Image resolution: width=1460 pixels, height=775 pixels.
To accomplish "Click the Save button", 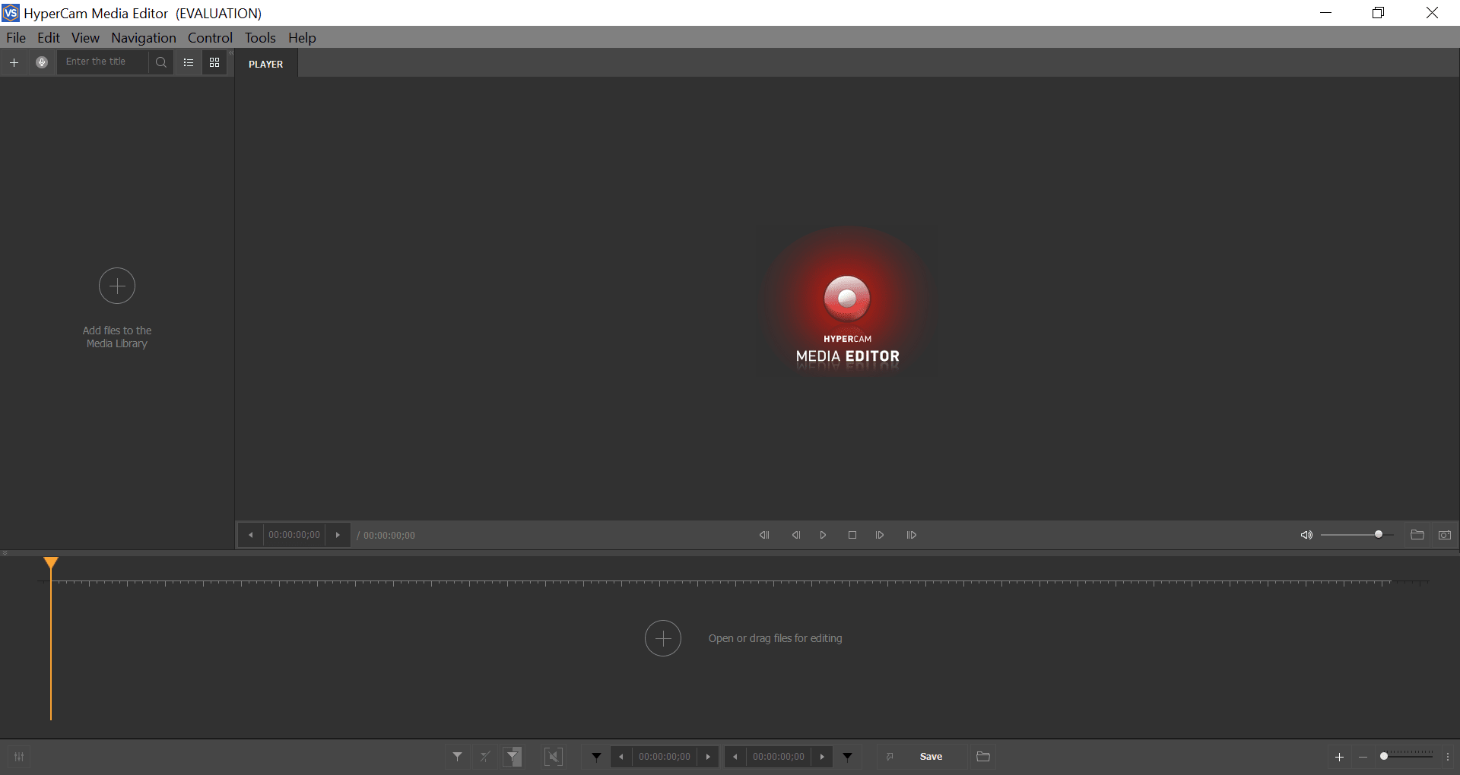I will point(931,757).
